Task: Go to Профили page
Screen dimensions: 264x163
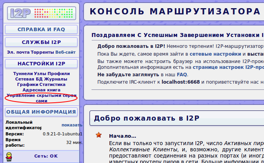Action: (59, 74)
